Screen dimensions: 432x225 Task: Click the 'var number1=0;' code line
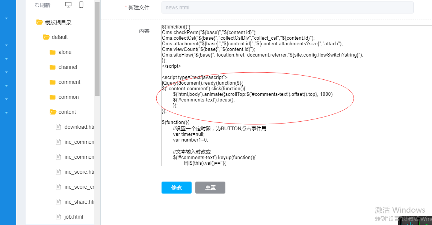tap(191, 140)
